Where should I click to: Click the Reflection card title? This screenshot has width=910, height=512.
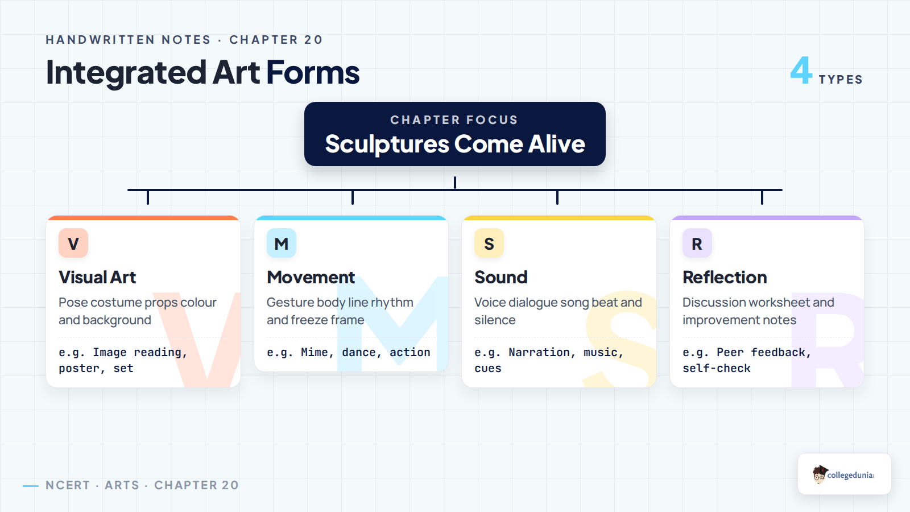(x=725, y=277)
